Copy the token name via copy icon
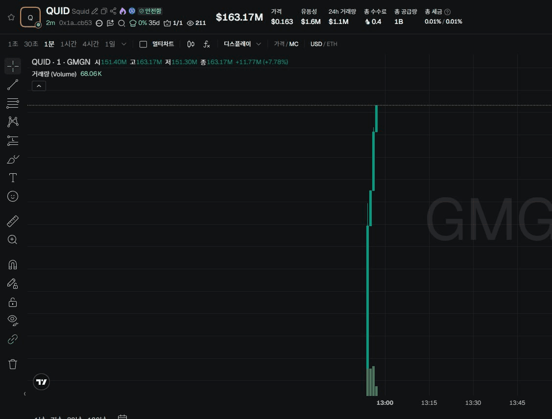 pyautogui.click(x=104, y=11)
